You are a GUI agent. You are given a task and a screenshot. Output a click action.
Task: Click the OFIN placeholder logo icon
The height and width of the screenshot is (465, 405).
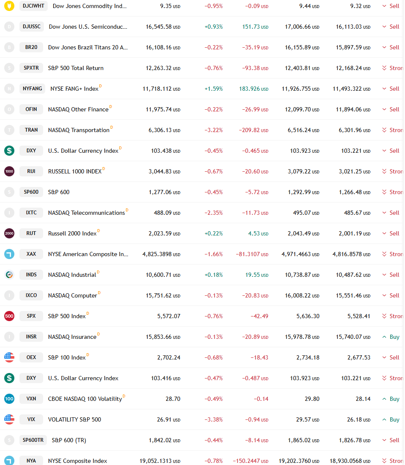pos(9,109)
